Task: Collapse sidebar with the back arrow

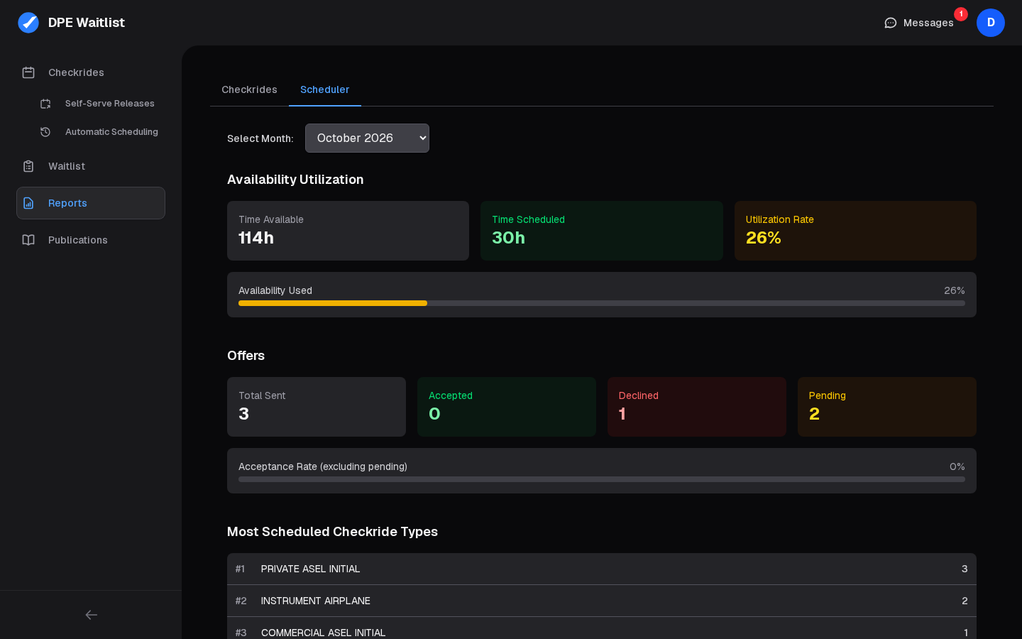Action: (x=91, y=615)
